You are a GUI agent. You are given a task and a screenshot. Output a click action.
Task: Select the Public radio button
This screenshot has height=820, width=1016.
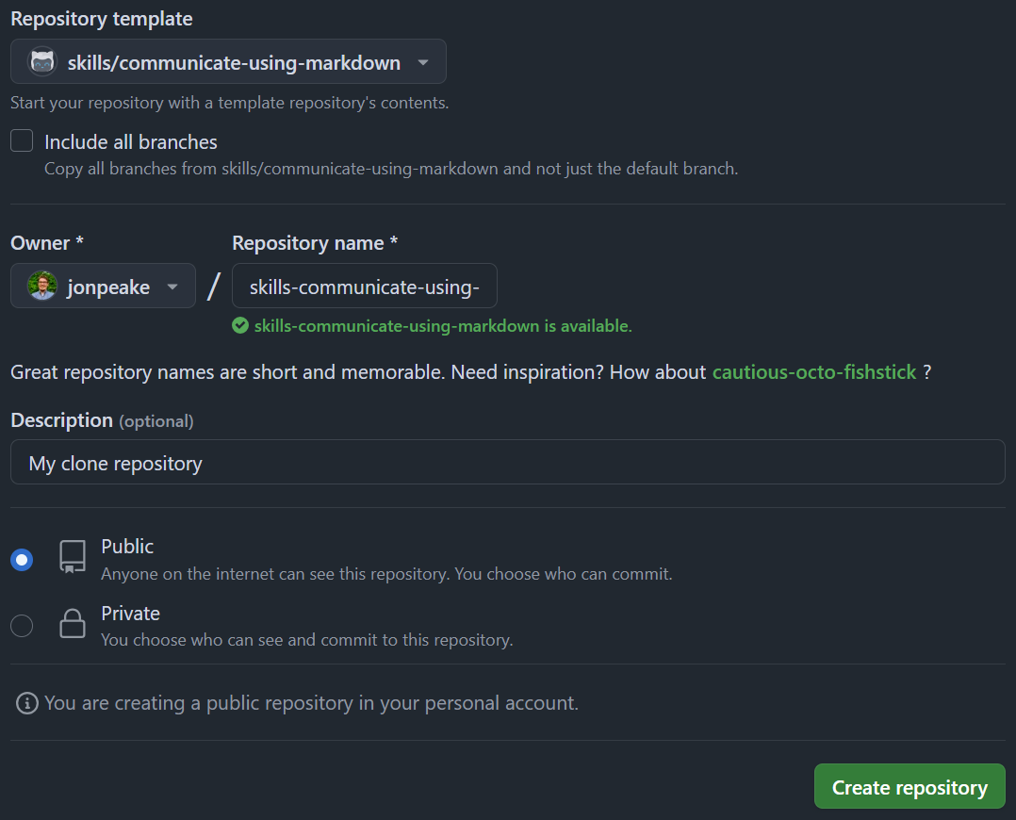click(22, 560)
